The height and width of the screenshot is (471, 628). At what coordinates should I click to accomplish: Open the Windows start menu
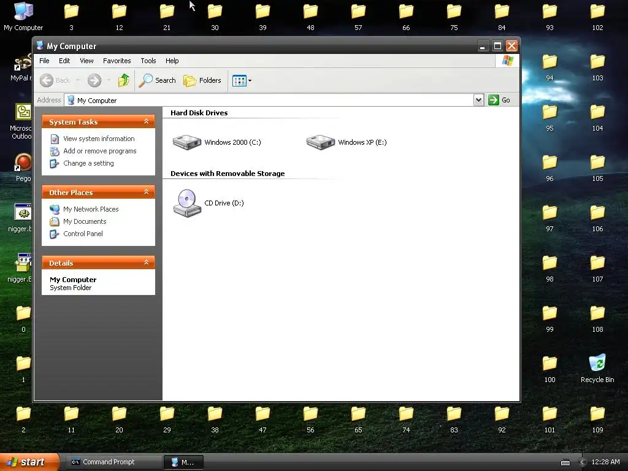click(29, 462)
